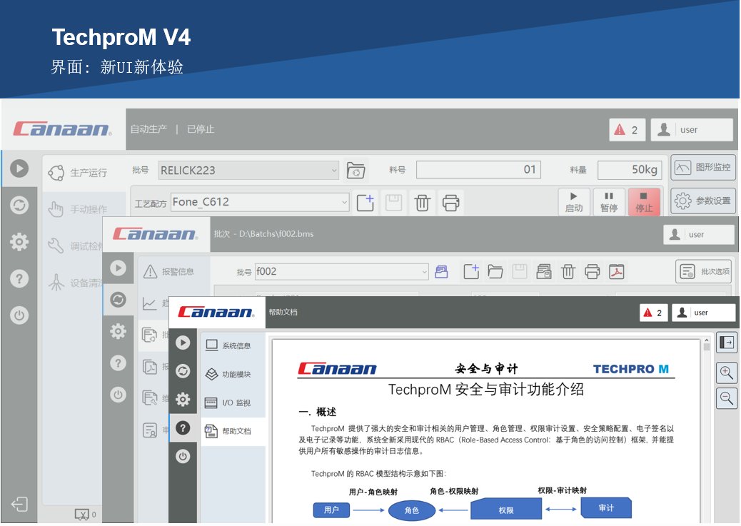Click printer icon in the middle window toolbar
741x526 pixels.
(x=592, y=272)
